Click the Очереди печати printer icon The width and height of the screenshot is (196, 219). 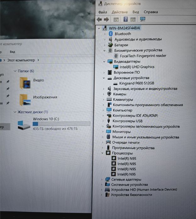tap(108, 142)
